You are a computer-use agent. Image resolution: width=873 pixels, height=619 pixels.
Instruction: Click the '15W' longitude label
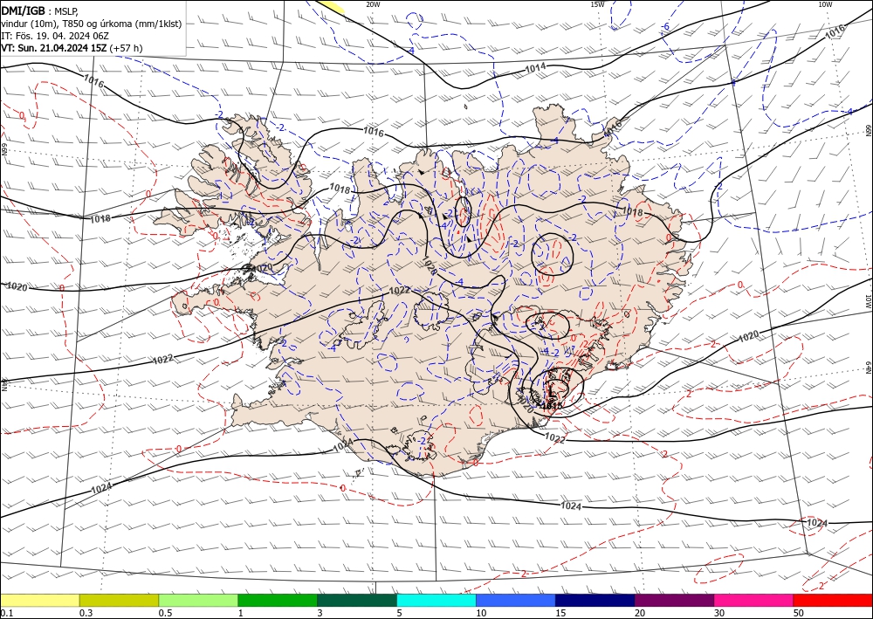coord(597,4)
